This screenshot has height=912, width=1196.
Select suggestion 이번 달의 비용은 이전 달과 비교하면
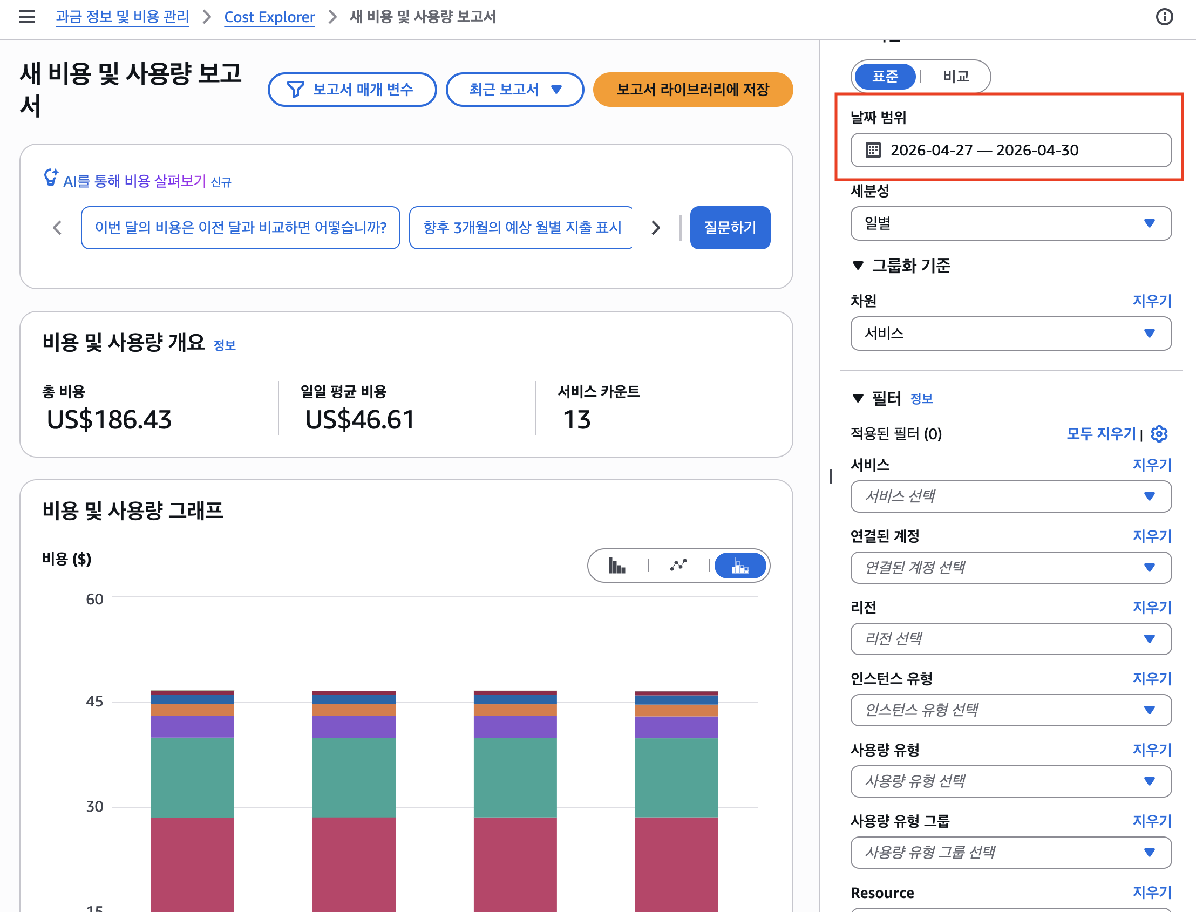(x=241, y=227)
